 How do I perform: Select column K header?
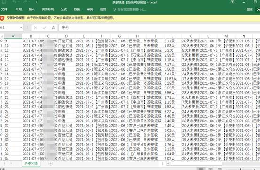191,36
